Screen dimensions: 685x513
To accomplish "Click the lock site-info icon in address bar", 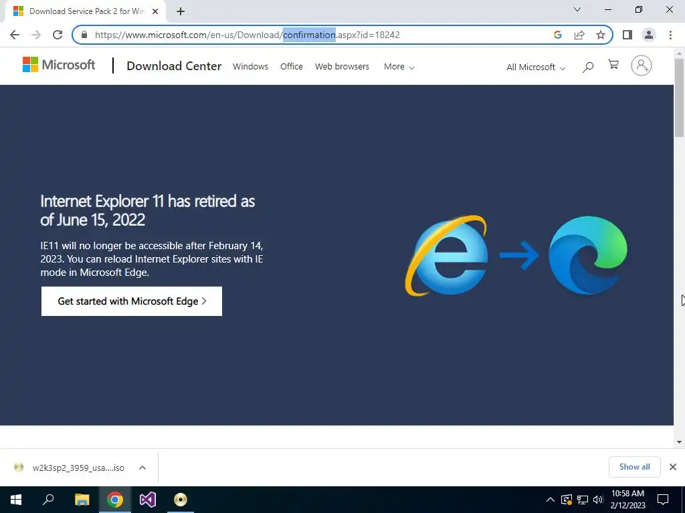I will pos(84,35).
